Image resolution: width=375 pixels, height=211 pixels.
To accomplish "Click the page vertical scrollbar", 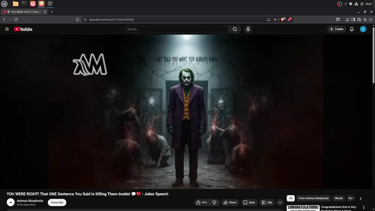I will click(374, 55).
